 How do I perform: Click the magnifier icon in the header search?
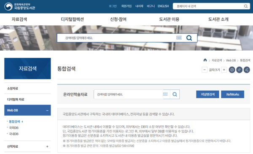point(246,6)
